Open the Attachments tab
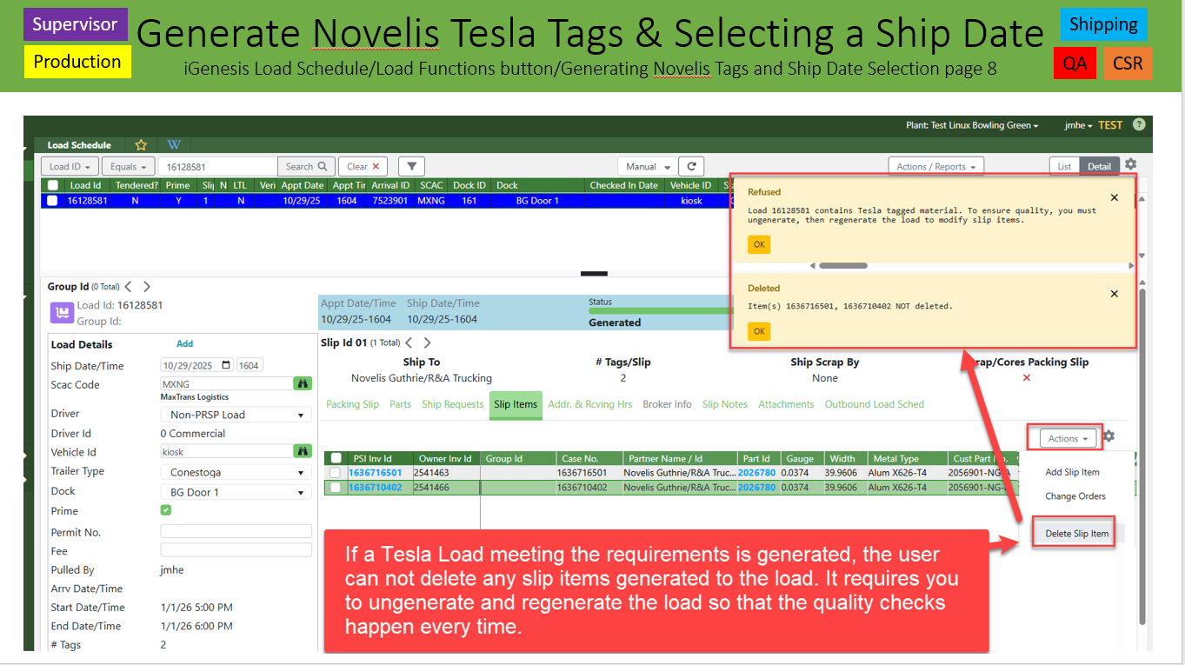 coord(786,404)
